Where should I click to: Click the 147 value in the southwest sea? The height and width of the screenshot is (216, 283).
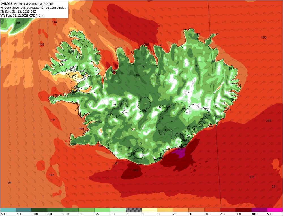coord(52,175)
